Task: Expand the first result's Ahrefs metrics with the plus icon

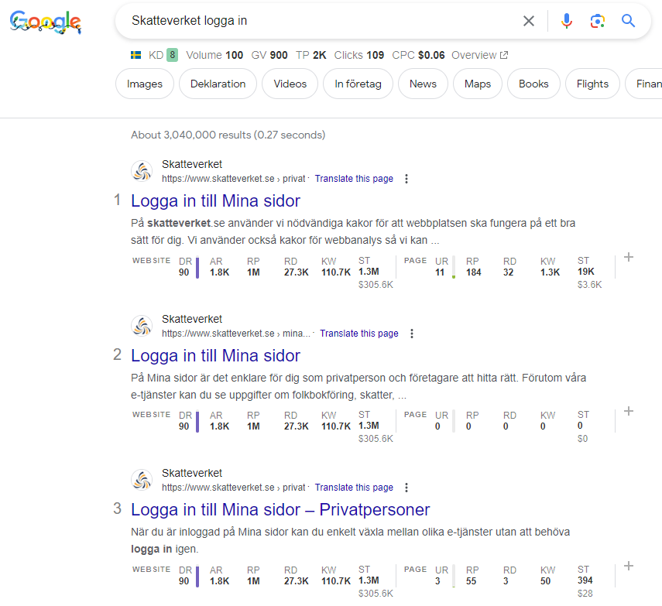Action: [629, 258]
